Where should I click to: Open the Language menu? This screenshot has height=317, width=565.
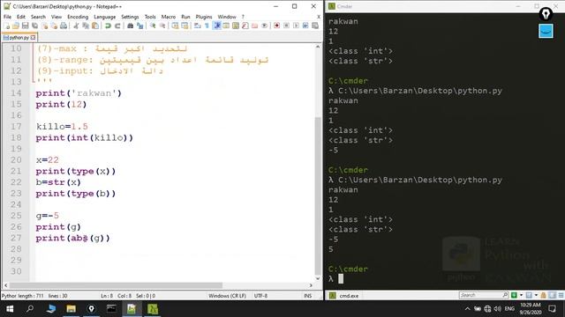[104, 17]
